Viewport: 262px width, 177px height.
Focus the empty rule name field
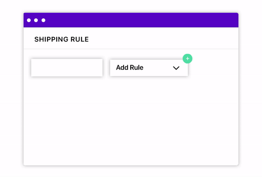(67, 68)
